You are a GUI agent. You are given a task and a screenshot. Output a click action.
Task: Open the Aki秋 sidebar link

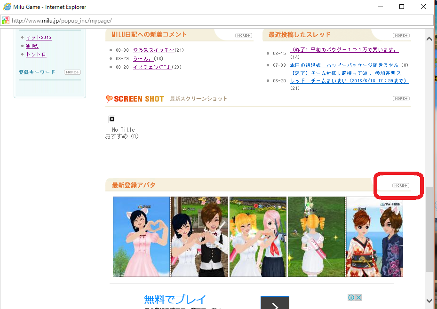(x=32, y=46)
